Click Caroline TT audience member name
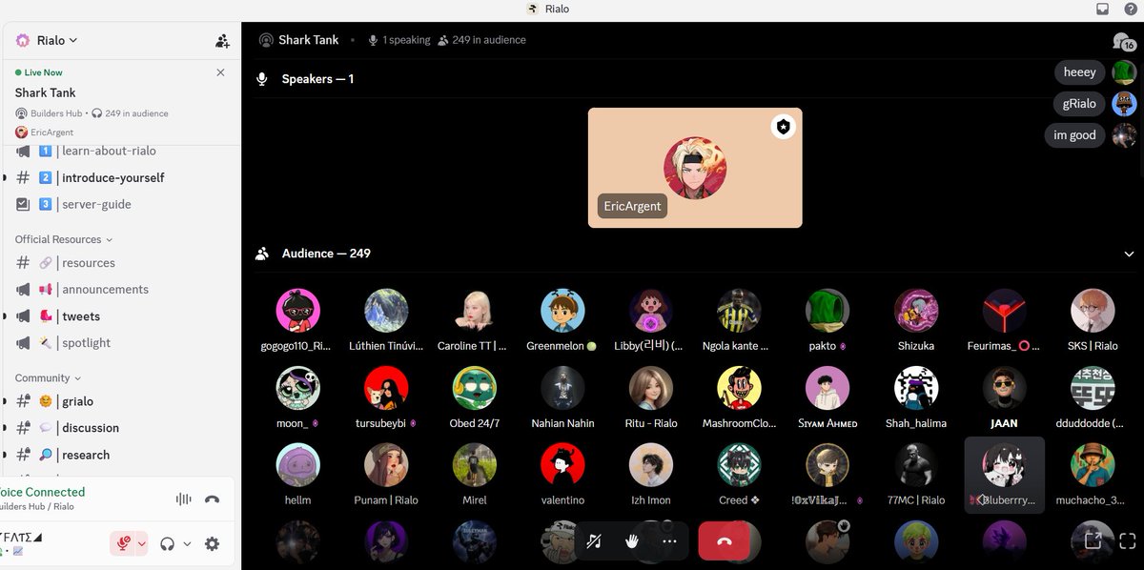The height and width of the screenshot is (570, 1144). click(x=472, y=346)
